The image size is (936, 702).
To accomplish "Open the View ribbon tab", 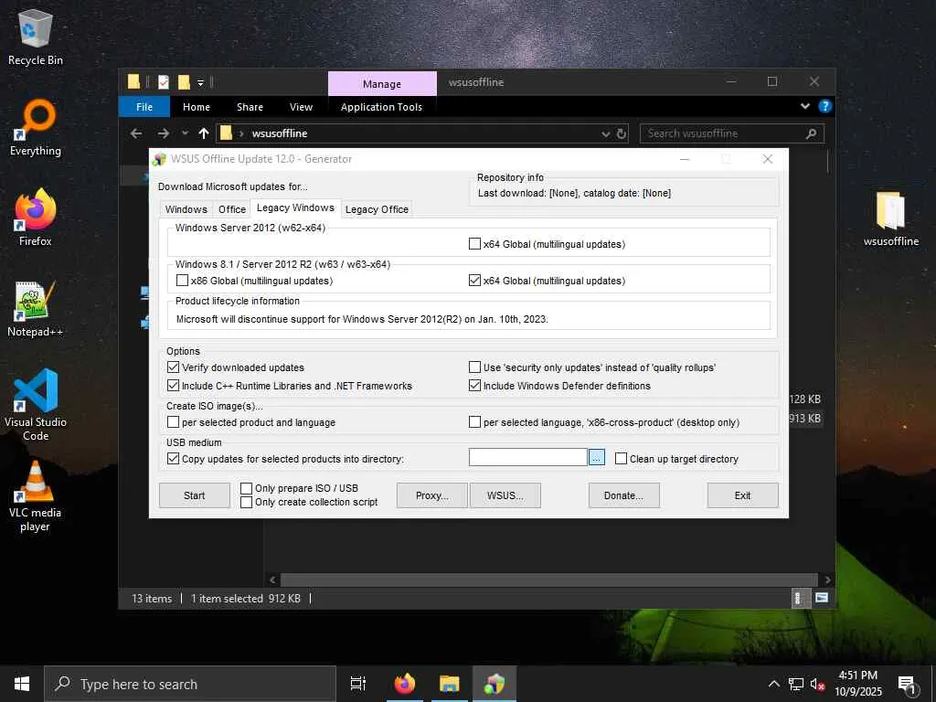I will tap(301, 107).
